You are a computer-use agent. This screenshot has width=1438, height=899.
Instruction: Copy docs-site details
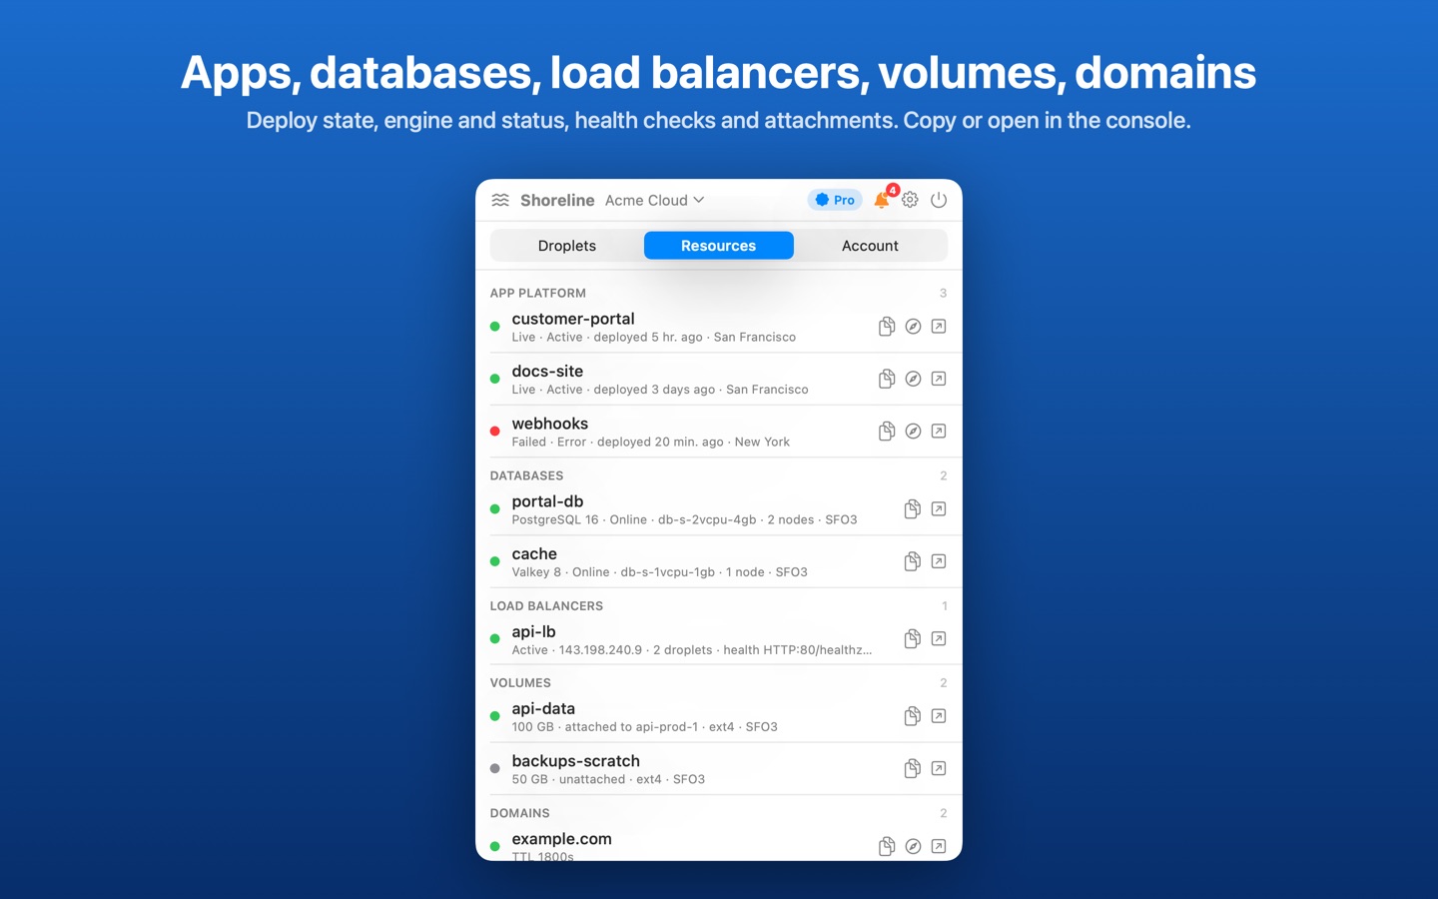[x=886, y=379]
